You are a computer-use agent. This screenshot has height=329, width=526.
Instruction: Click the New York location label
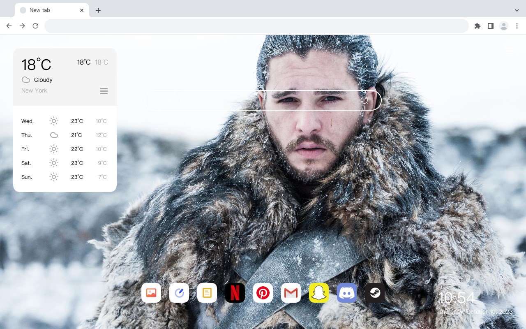click(x=34, y=90)
